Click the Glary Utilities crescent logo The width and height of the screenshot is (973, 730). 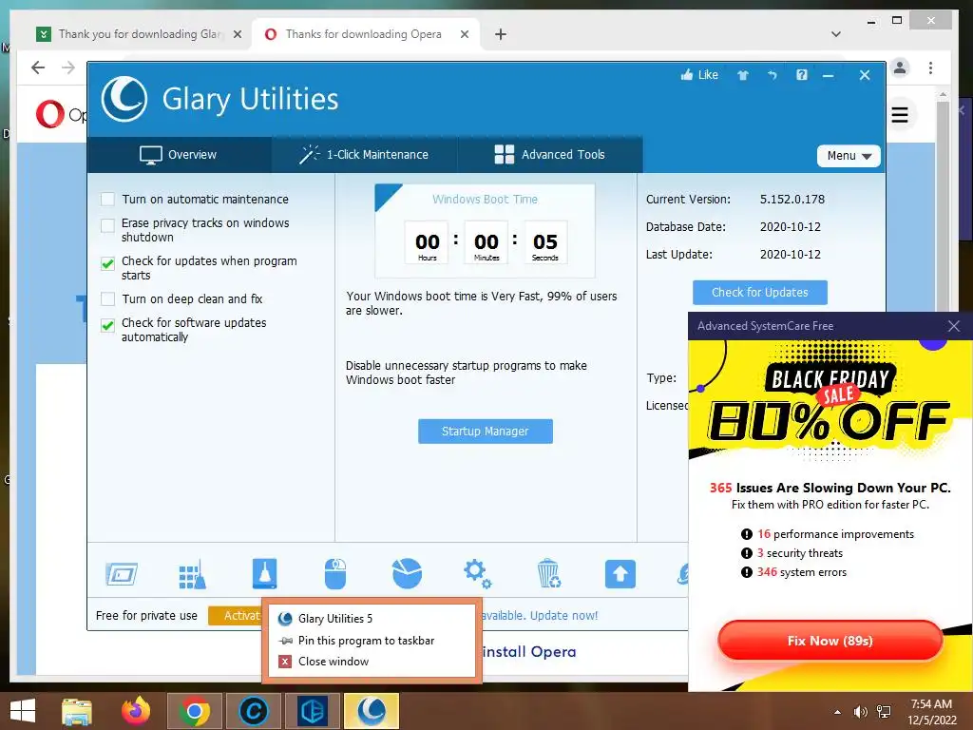tap(124, 99)
